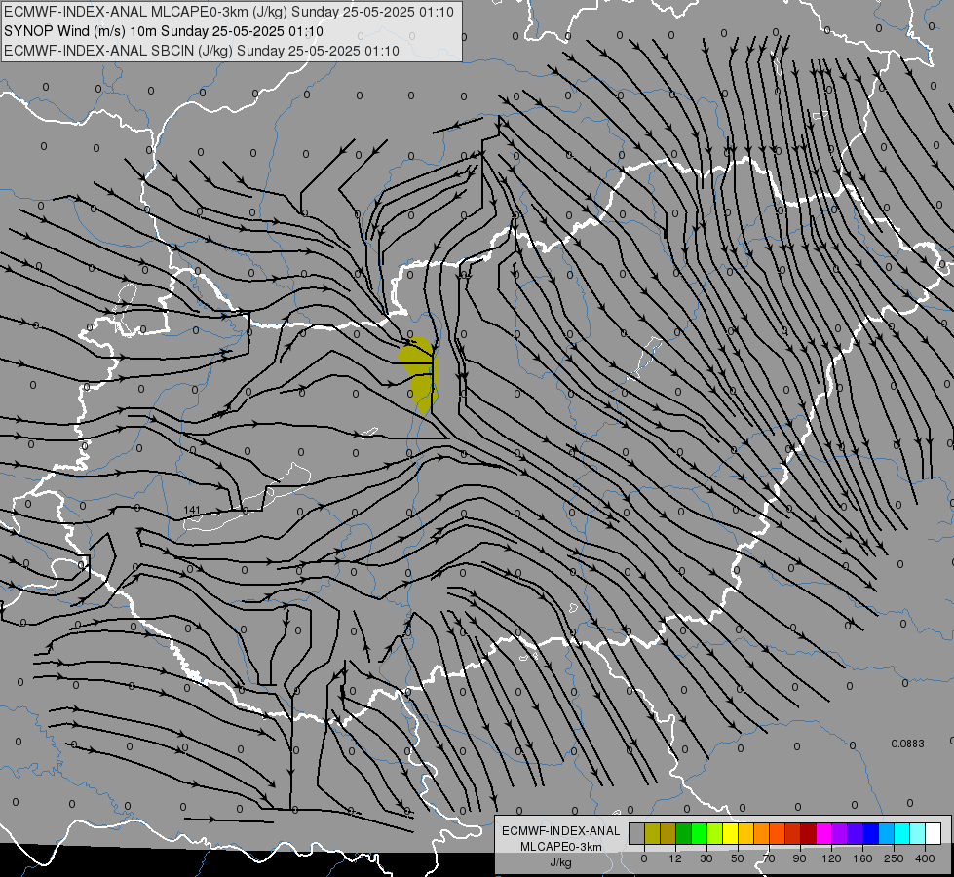Click the legend tick value 400

(925, 858)
